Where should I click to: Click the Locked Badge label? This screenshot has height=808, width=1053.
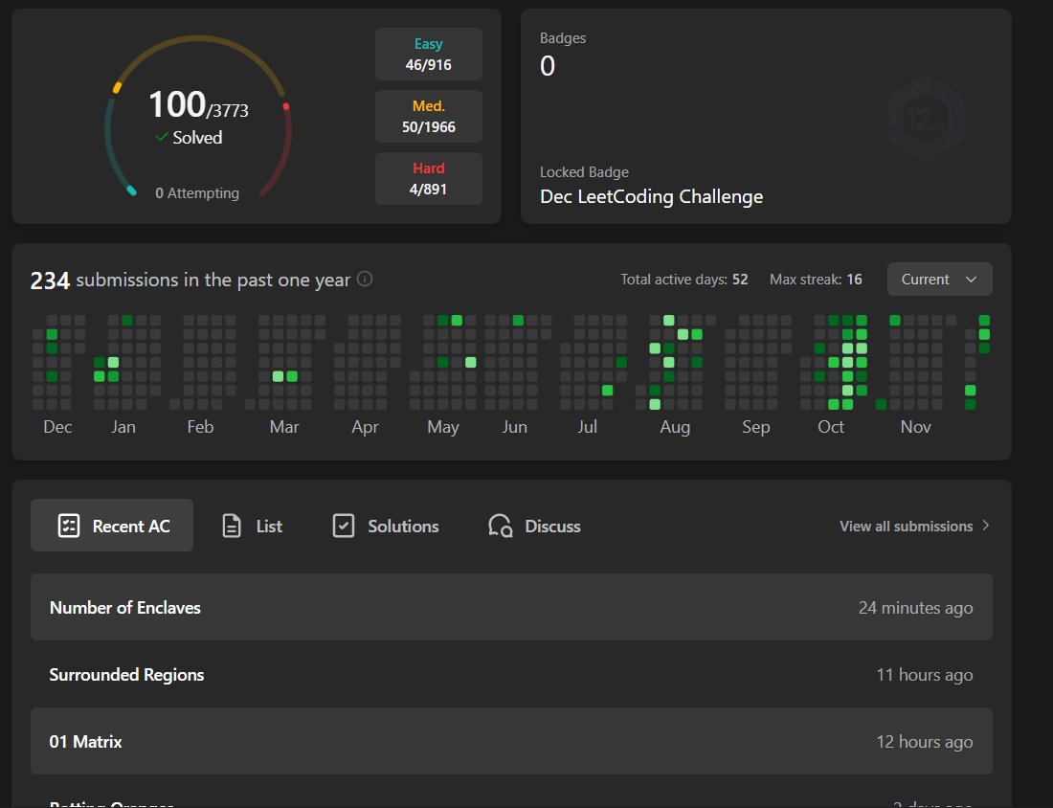(x=584, y=172)
